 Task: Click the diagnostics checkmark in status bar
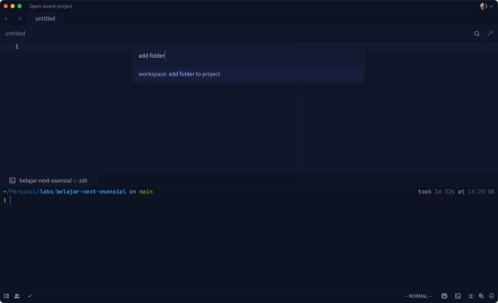point(30,296)
